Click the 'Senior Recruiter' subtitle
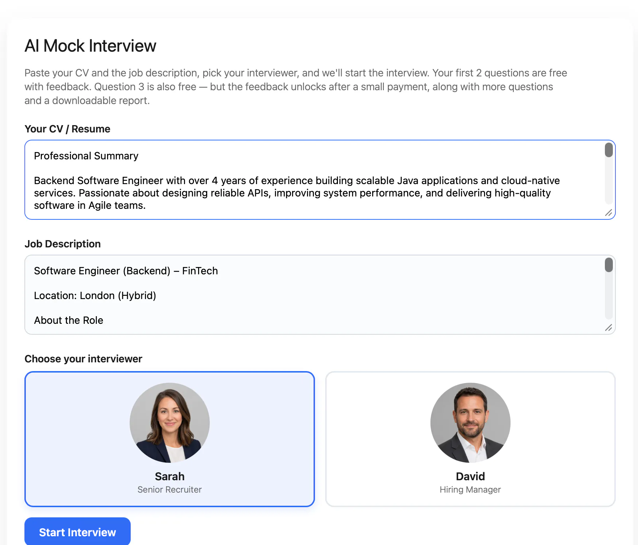This screenshot has height=545, width=638. (x=170, y=490)
